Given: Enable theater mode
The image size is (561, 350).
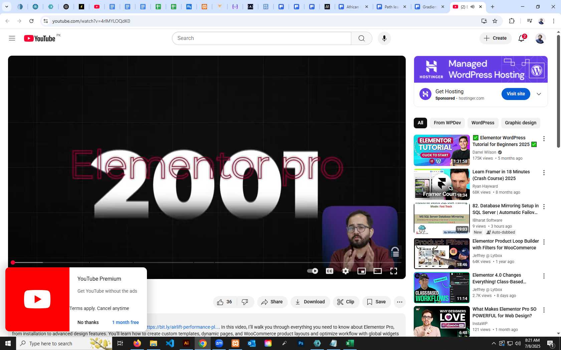Looking at the screenshot, I should 378,271.
